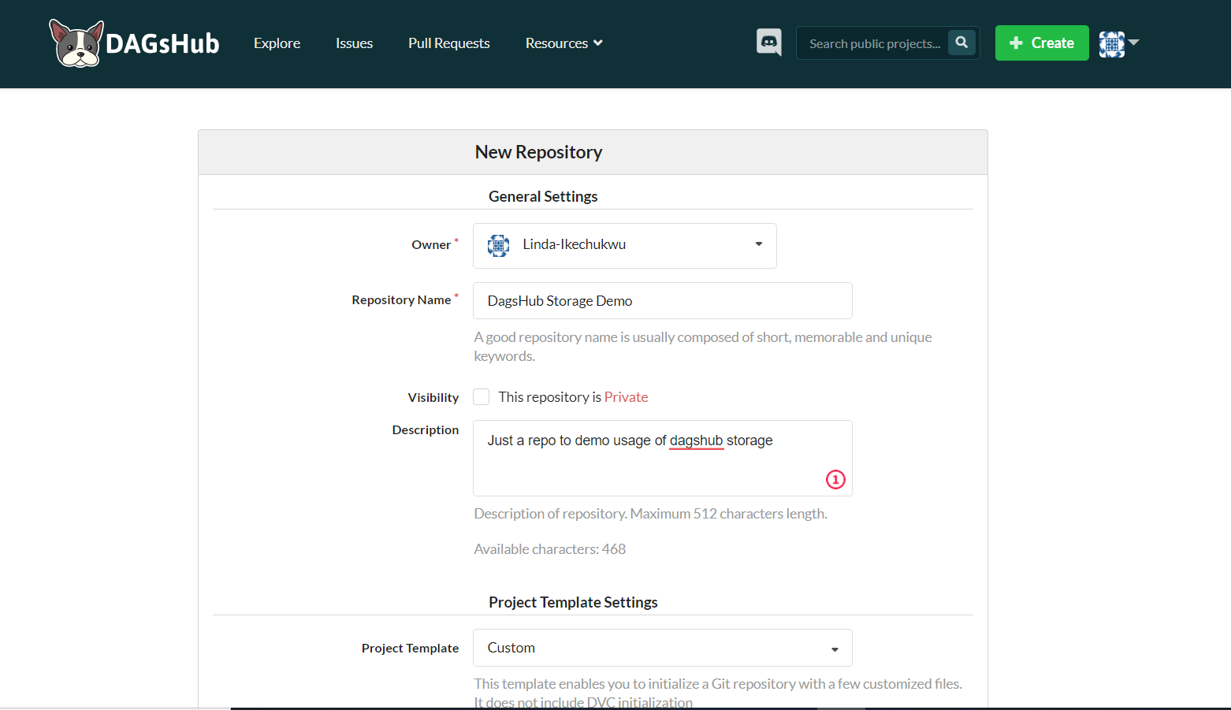The width and height of the screenshot is (1231, 710).
Task: Click the "Visibility" field label
Action: [x=433, y=398]
